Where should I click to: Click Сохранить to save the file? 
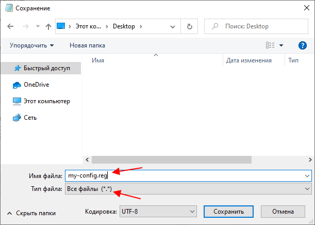[228, 212]
